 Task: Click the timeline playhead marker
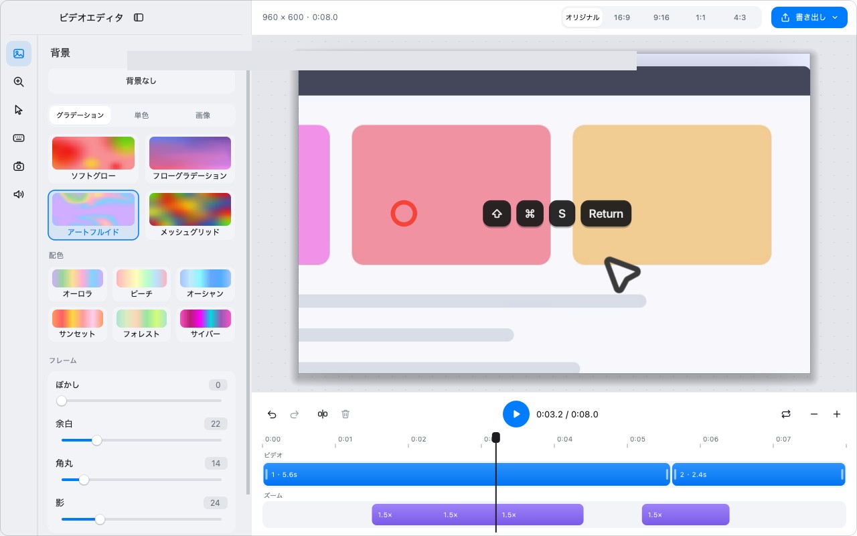click(x=496, y=438)
